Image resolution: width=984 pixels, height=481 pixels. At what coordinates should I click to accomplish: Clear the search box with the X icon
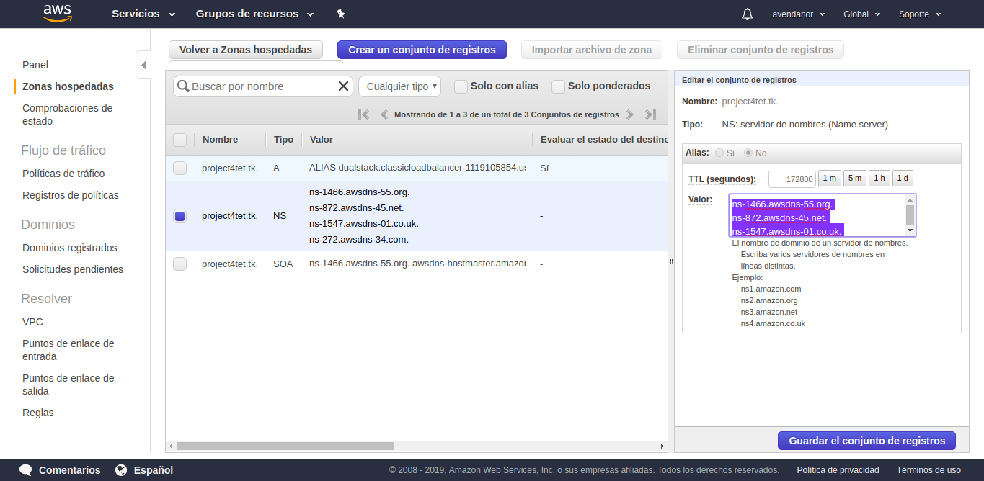click(343, 86)
